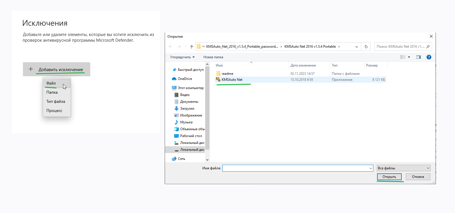Image resolution: width=455 pixels, height=213 pixels.
Task: Choose Тип файла from the exclusion menu
Action: pyautogui.click(x=56, y=101)
